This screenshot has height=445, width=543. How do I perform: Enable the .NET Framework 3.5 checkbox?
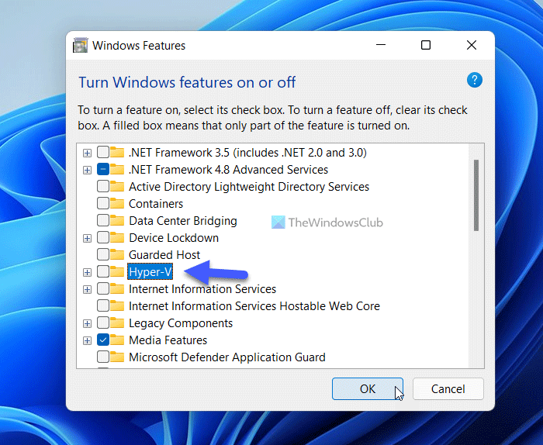tap(103, 152)
